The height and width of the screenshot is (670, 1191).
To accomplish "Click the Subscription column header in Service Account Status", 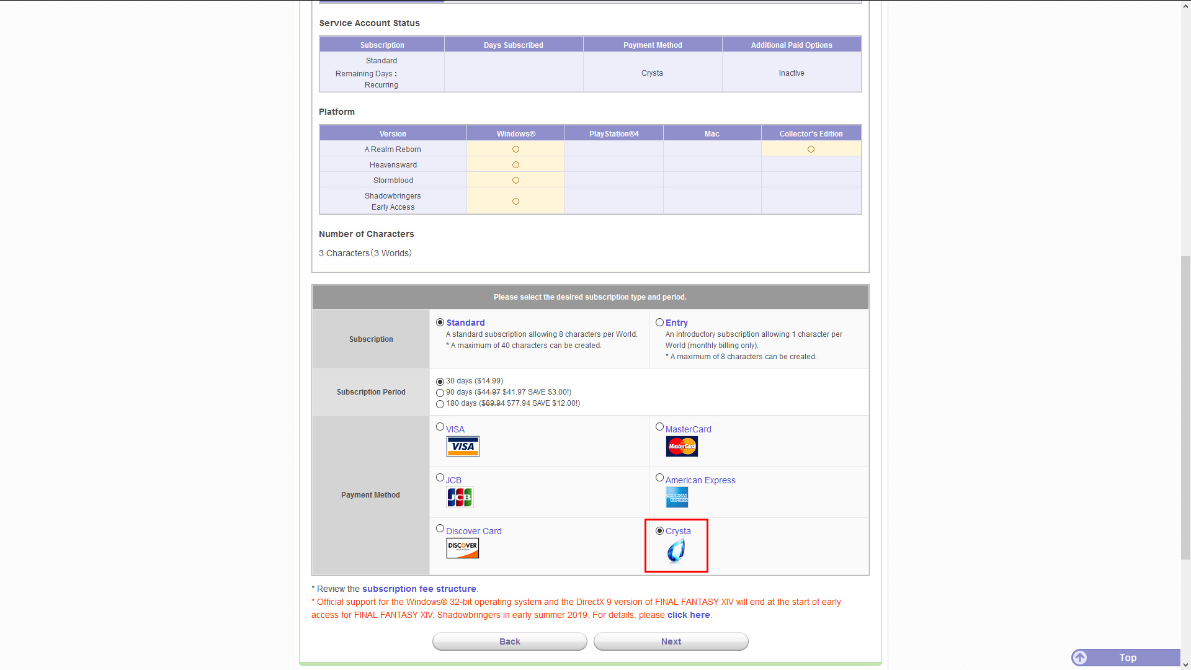I will pyautogui.click(x=382, y=45).
